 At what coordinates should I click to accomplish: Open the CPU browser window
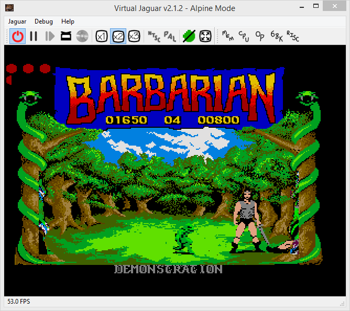244,36
